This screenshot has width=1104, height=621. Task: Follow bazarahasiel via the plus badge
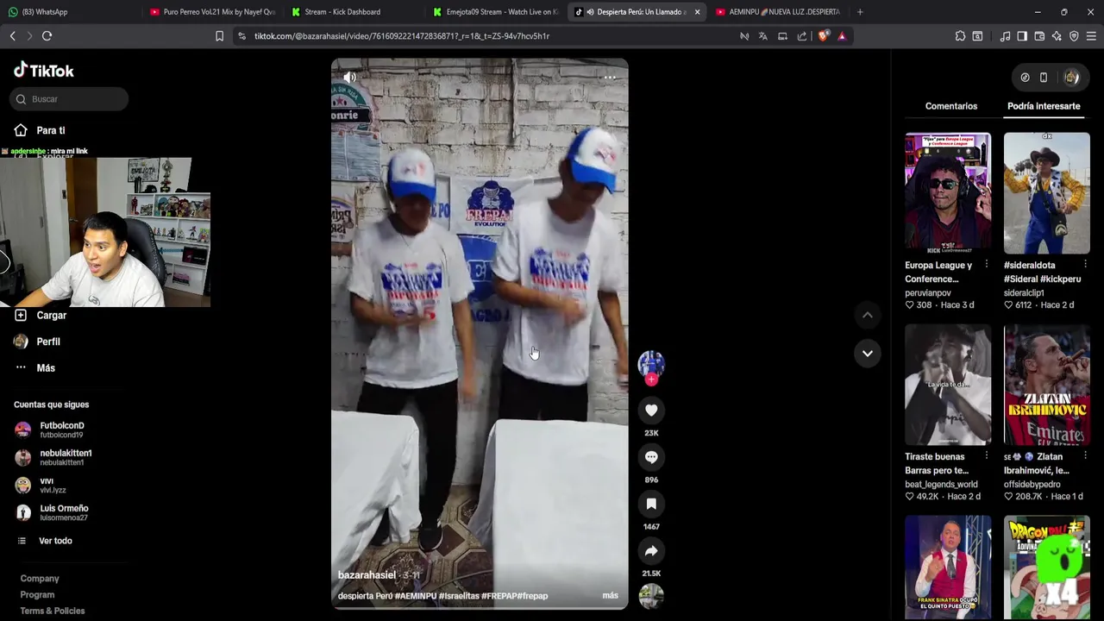coord(651,379)
